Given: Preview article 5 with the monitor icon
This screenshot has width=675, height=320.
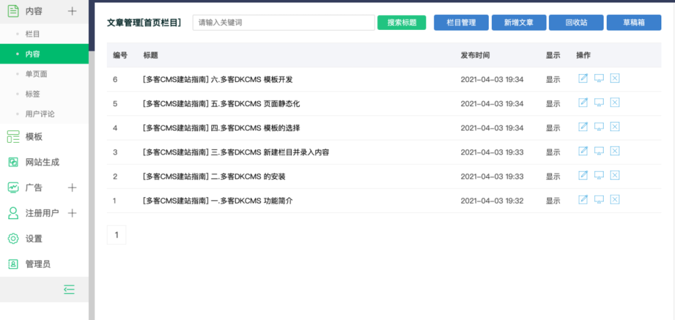Looking at the screenshot, I should tap(599, 103).
